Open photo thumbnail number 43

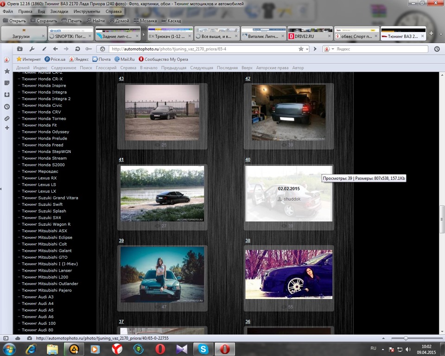pyautogui.click(x=162, y=113)
